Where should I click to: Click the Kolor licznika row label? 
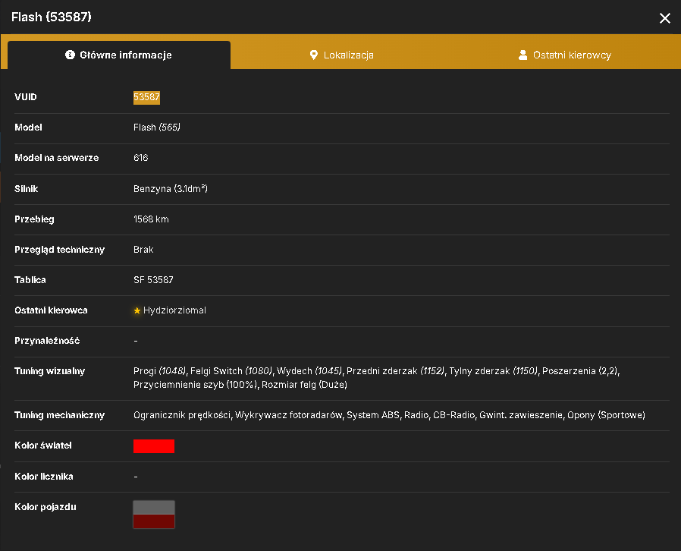[x=44, y=477]
